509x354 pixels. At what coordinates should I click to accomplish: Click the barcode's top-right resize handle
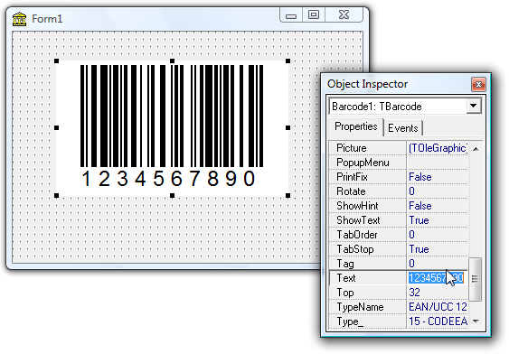coord(287,61)
